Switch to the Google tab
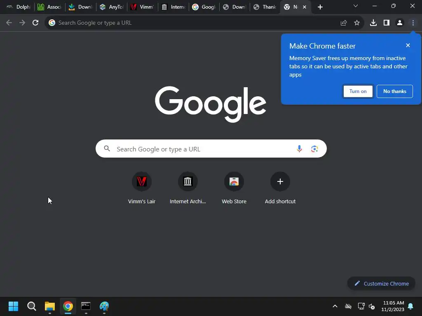This screenshot has height=316, width=422. [204, 7]
